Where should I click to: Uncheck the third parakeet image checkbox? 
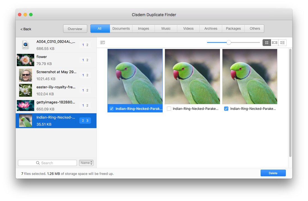point(226,108)
